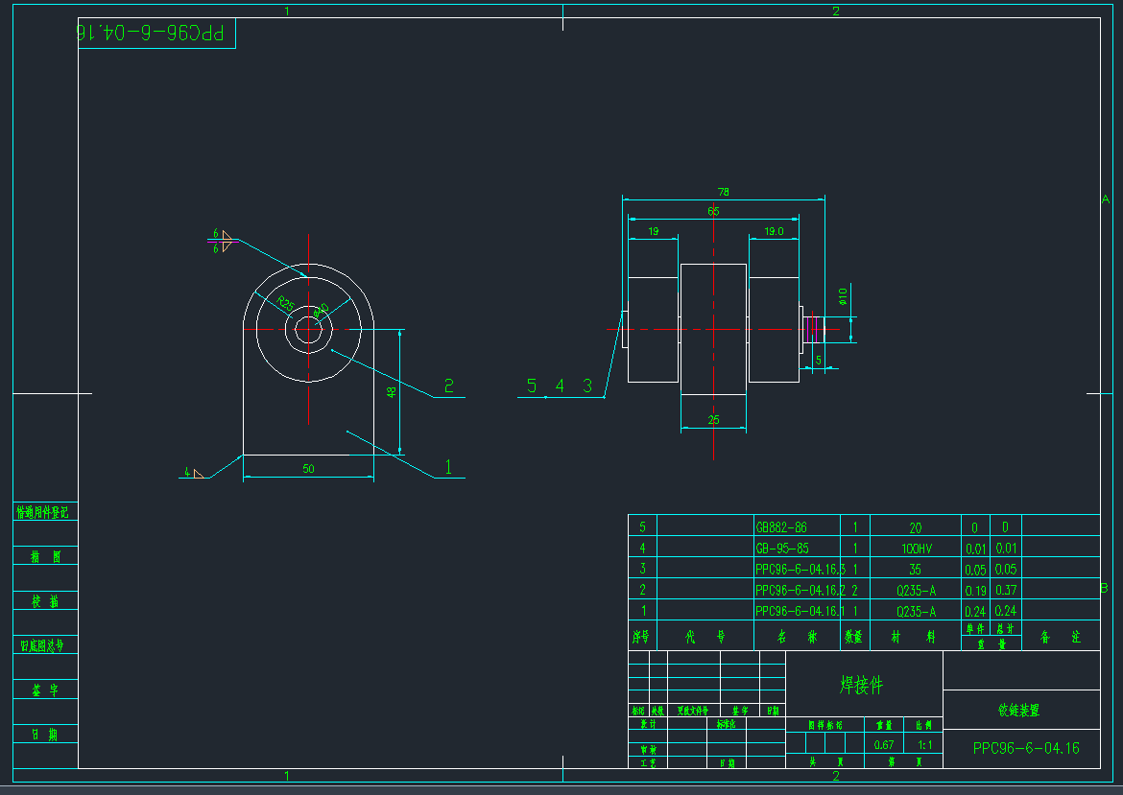Click the 更改文件号 revision header
Image resolution: width=1123 pixels, height=795 pixels.
click(693, 711)
